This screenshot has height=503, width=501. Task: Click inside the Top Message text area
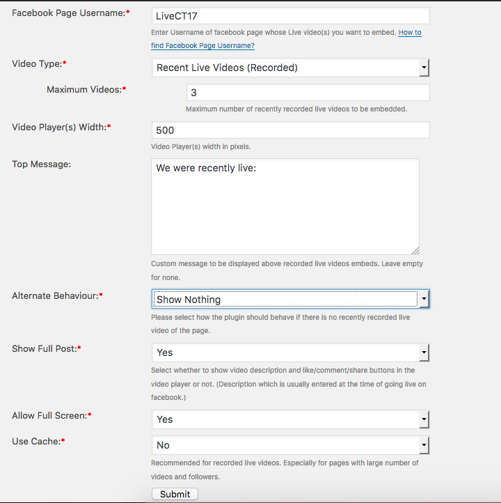(x=285, y=206)
